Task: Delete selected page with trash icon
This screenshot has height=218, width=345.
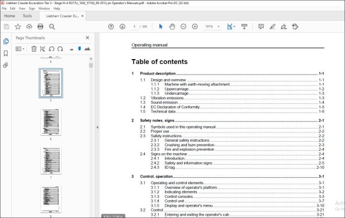Action: [34, 49]
